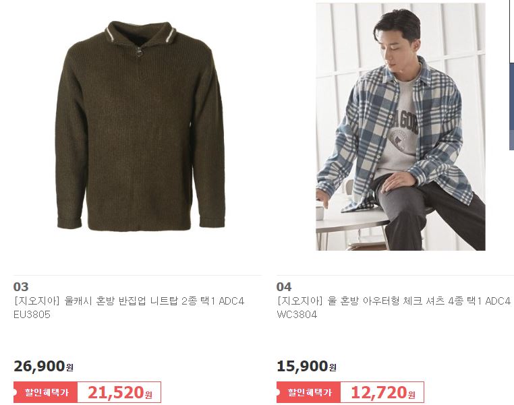Click the 12,720원 discounted price box
This screenshot has width=514, height=405.
[382, 392]
